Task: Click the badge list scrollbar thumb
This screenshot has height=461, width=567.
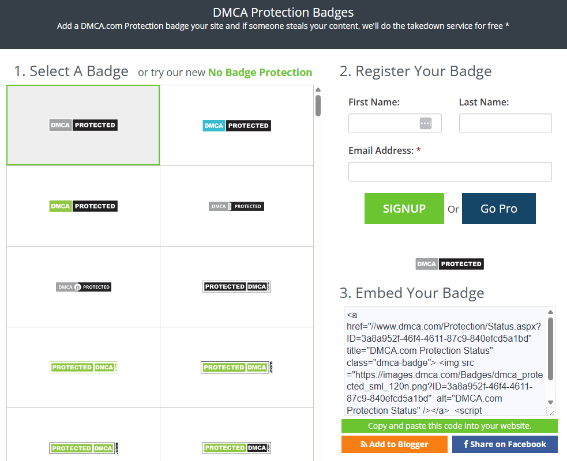Action: click(x=318, y=105)
